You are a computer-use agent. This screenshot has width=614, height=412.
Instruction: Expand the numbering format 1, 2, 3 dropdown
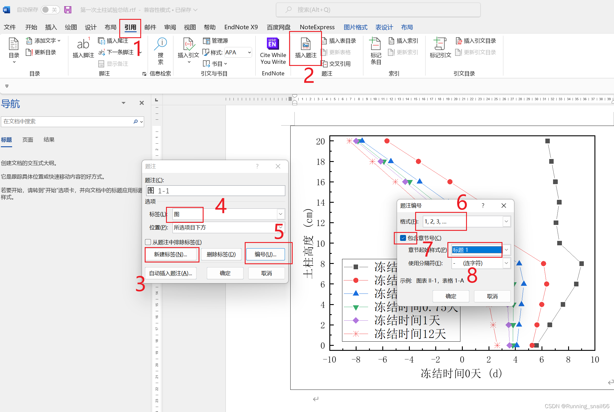(506, 221)
